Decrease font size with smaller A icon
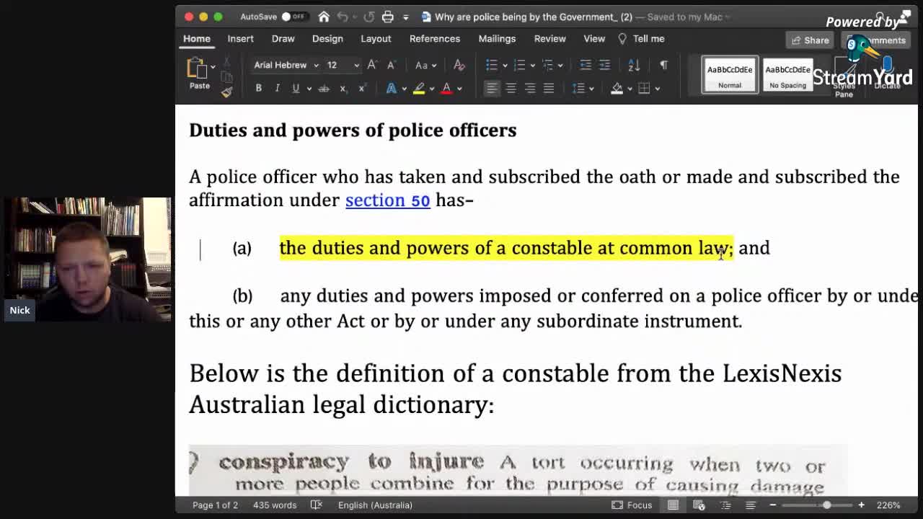The width and height of the screenshot is (923, 519). point(392,65)
